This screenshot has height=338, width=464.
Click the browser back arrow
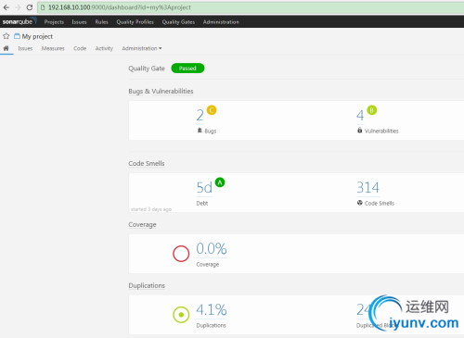pos(6,7)
